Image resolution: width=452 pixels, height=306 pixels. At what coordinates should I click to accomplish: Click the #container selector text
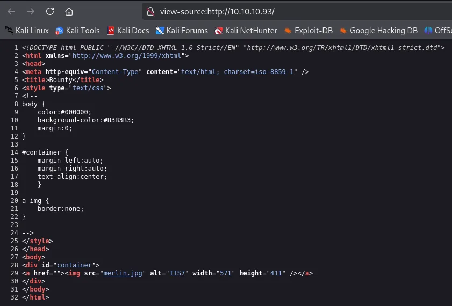(41, 152)
